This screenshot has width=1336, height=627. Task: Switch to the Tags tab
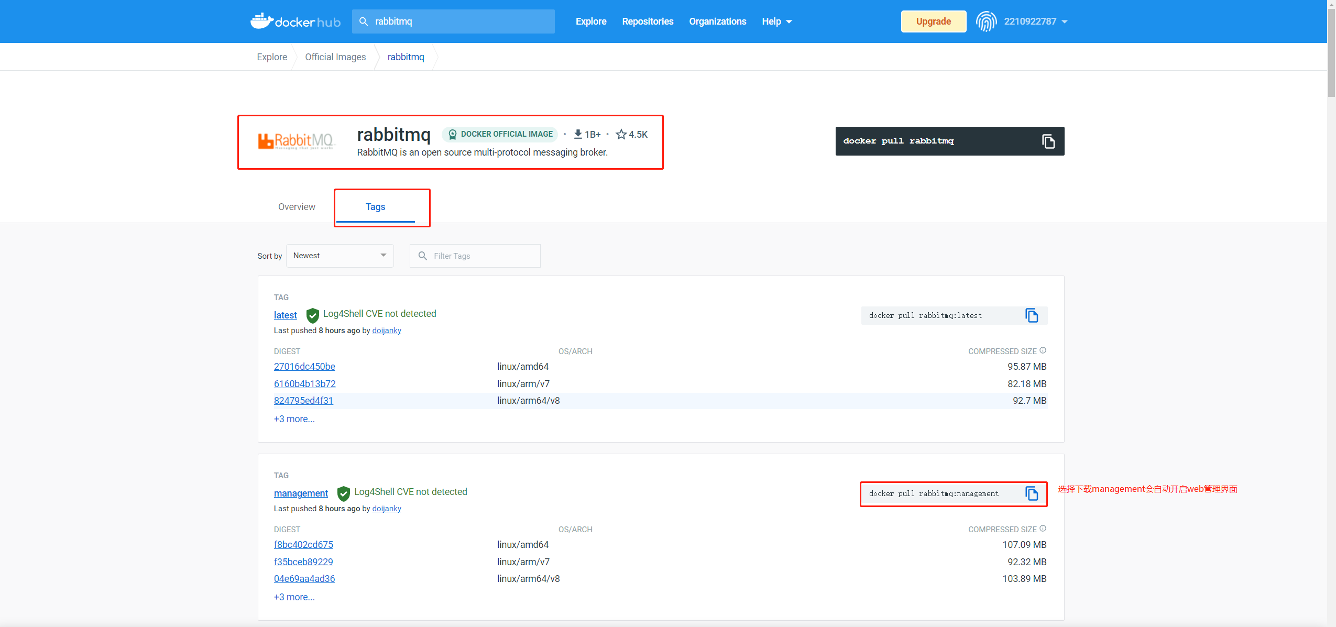(375, 207)
